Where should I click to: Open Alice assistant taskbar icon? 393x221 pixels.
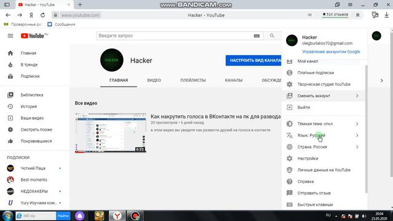click(80, 215)
